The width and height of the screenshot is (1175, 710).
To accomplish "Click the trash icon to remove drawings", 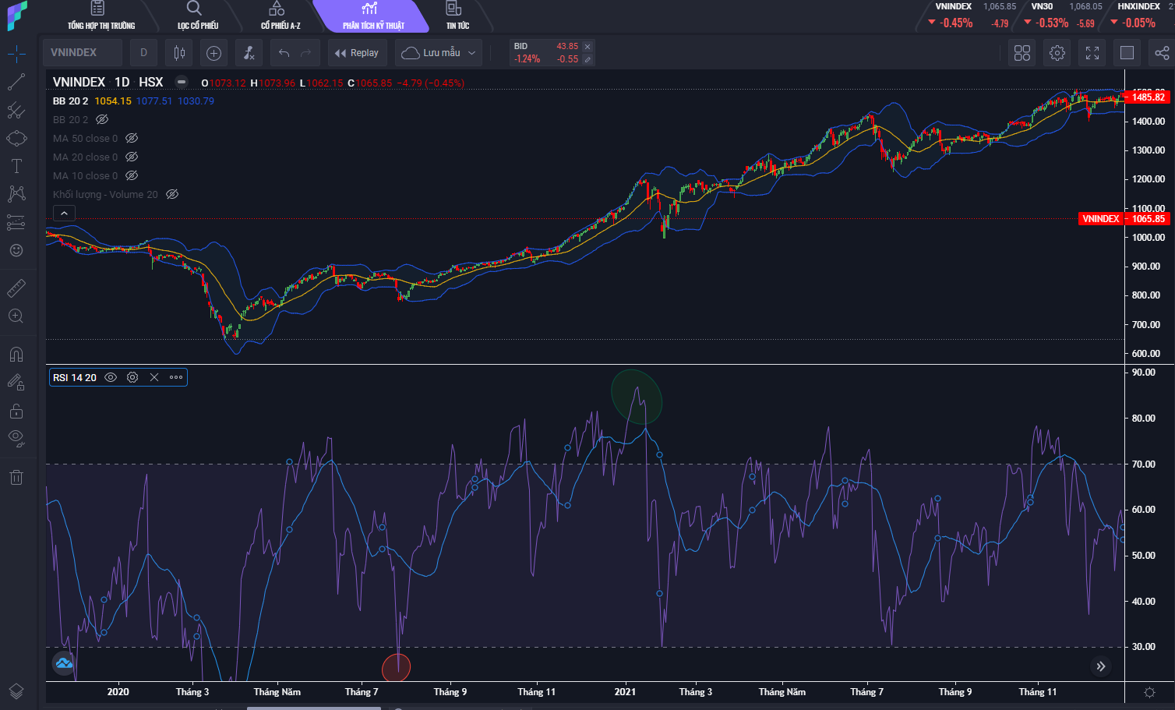I will (16, 478).
